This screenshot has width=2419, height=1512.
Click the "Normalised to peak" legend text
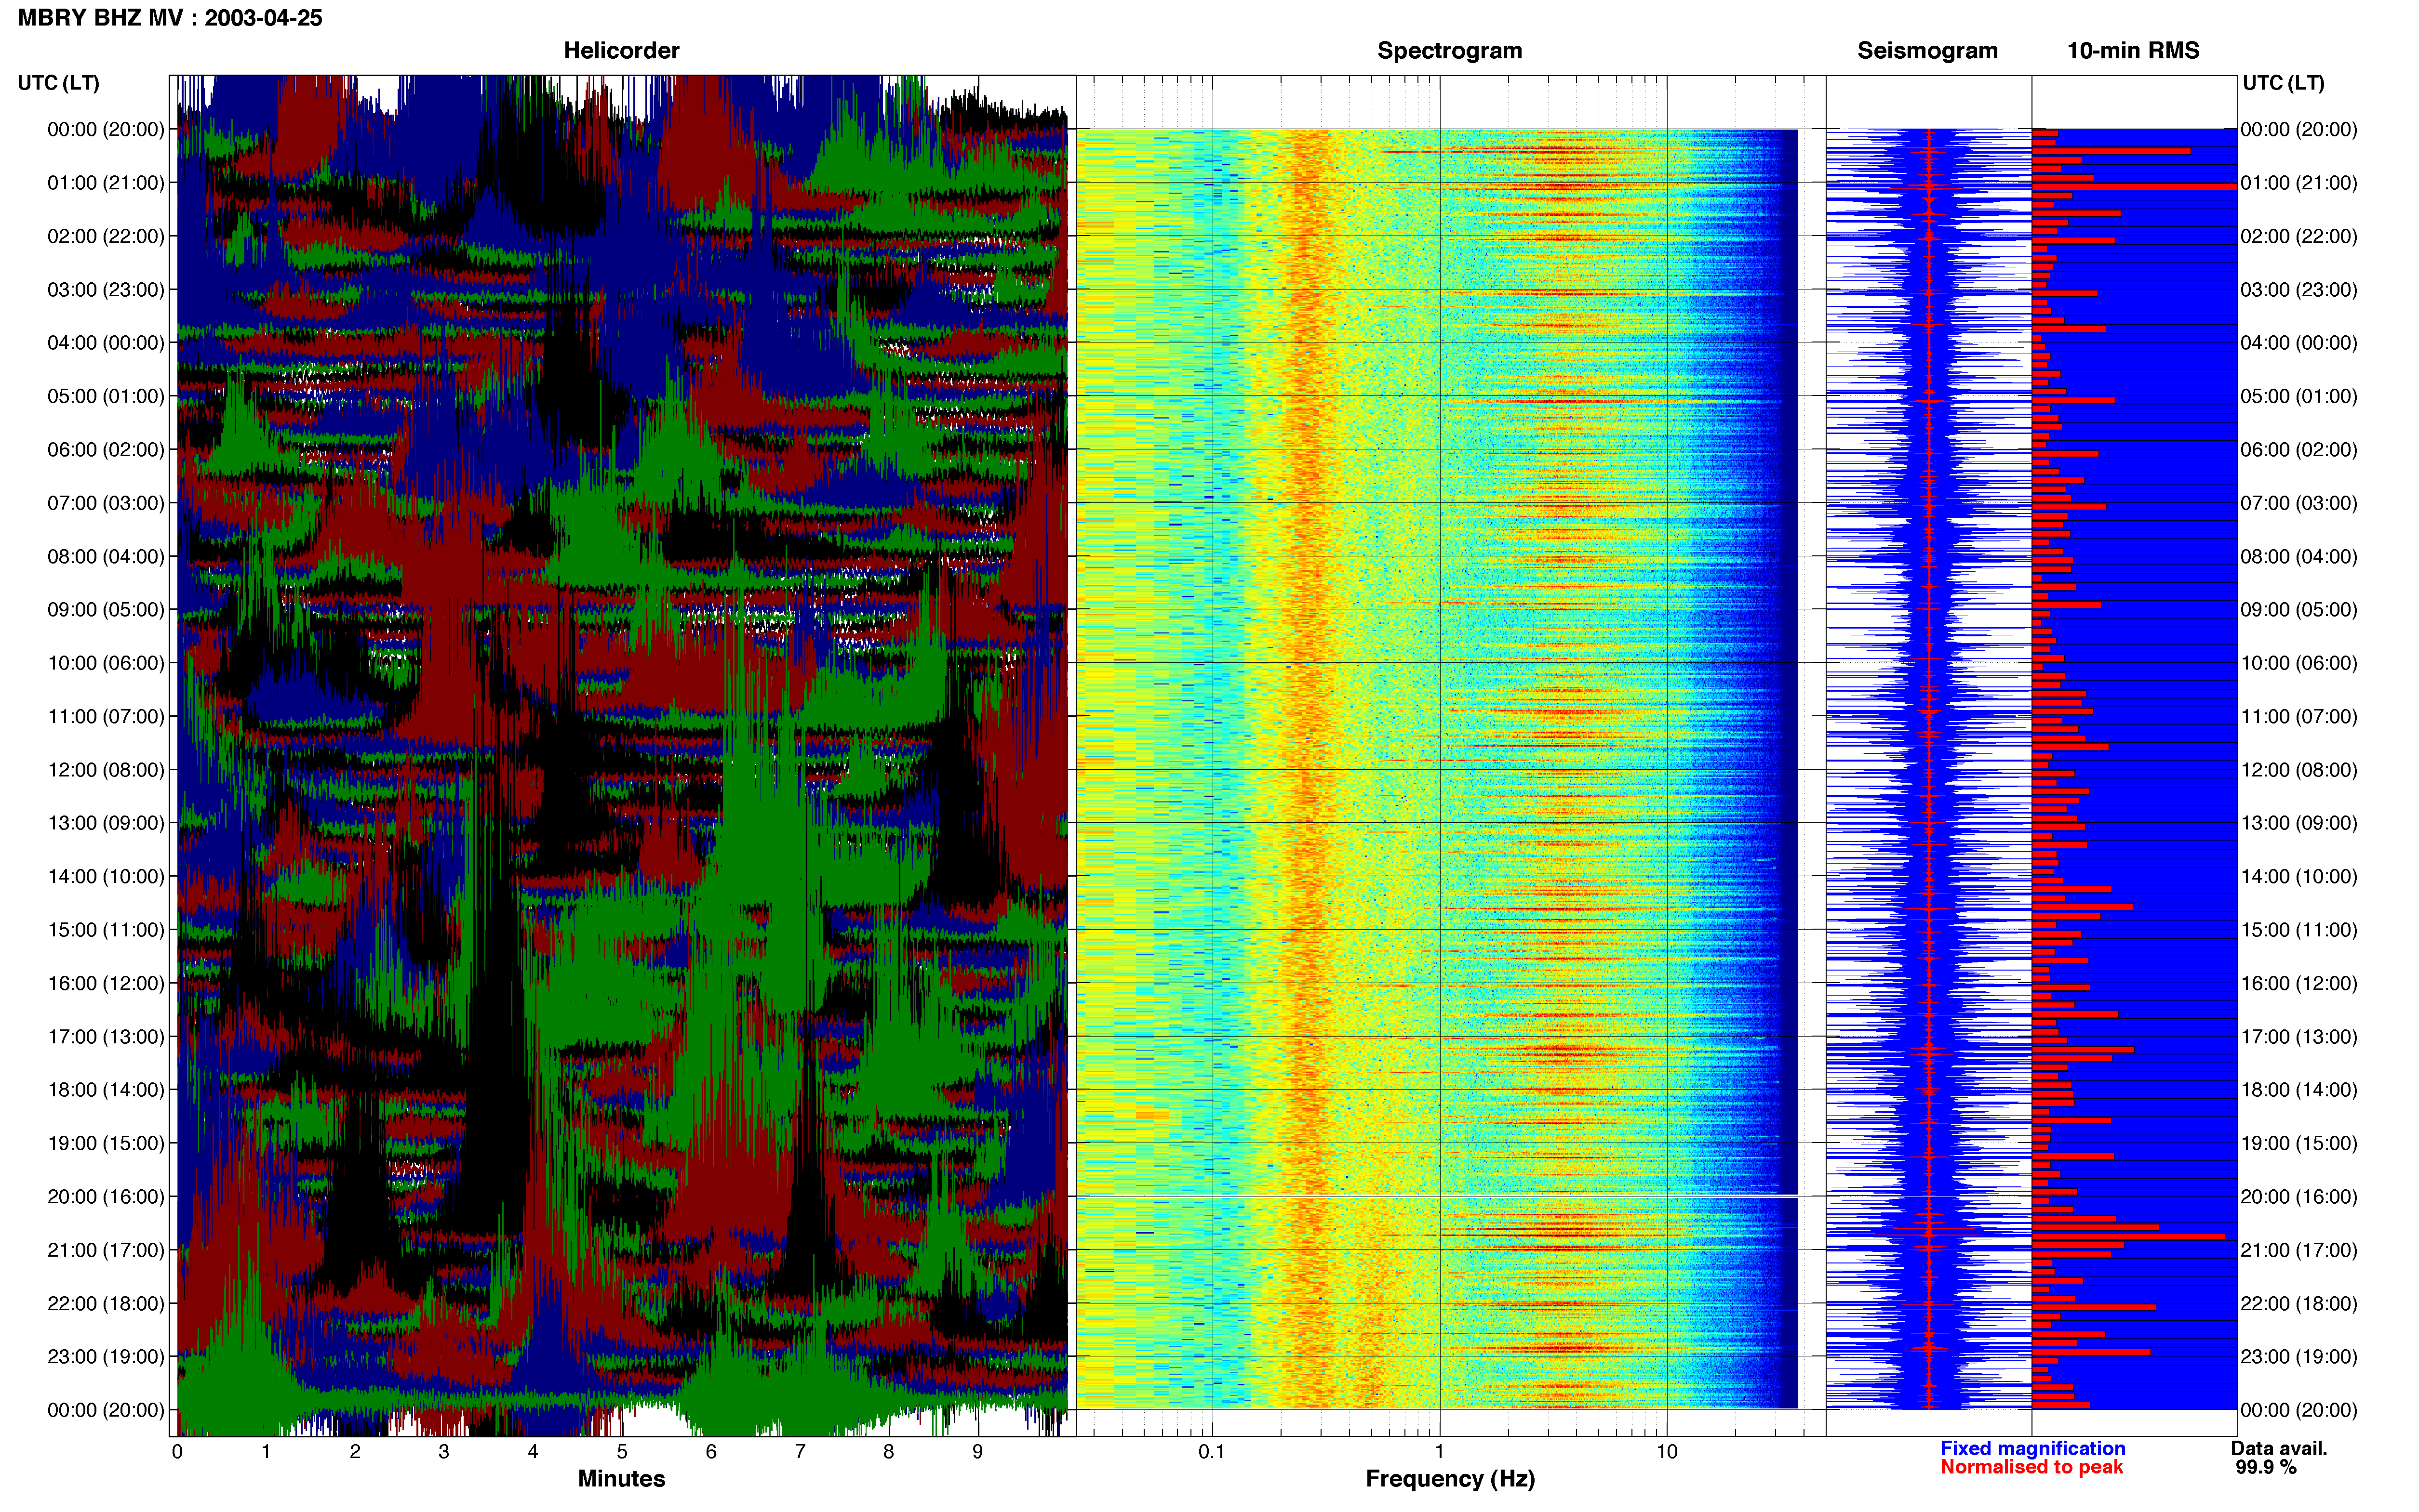(2031, 1467)
